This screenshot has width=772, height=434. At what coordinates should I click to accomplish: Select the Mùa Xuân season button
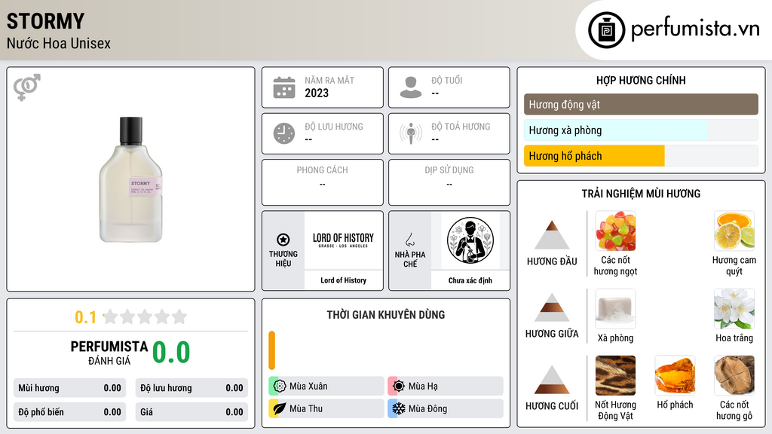tap(326, 387)
